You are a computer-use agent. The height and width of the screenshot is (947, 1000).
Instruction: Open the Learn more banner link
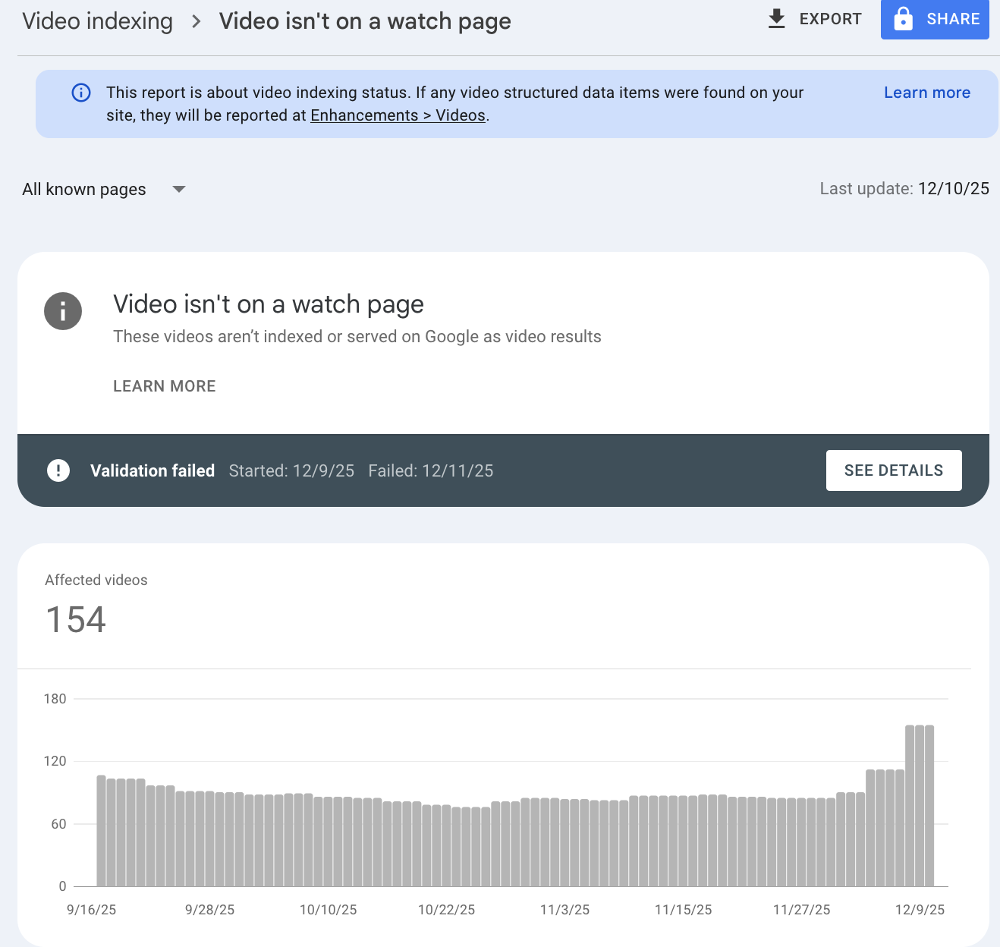(x=927, y=93)
